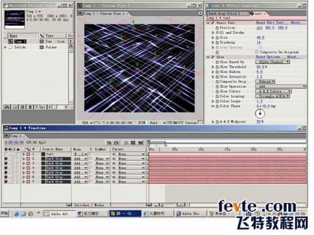Open the Composite Original Behind dropdown
The width and height of the screenshot is (314, 235).
pyautogui.click(x=265, y=81)
